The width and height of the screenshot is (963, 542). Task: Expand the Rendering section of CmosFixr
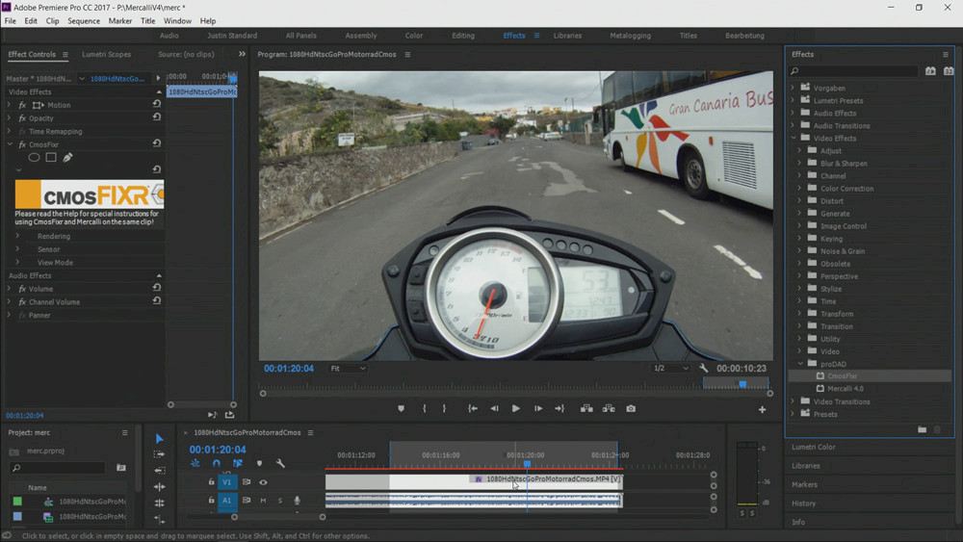[x=17, y=236]
